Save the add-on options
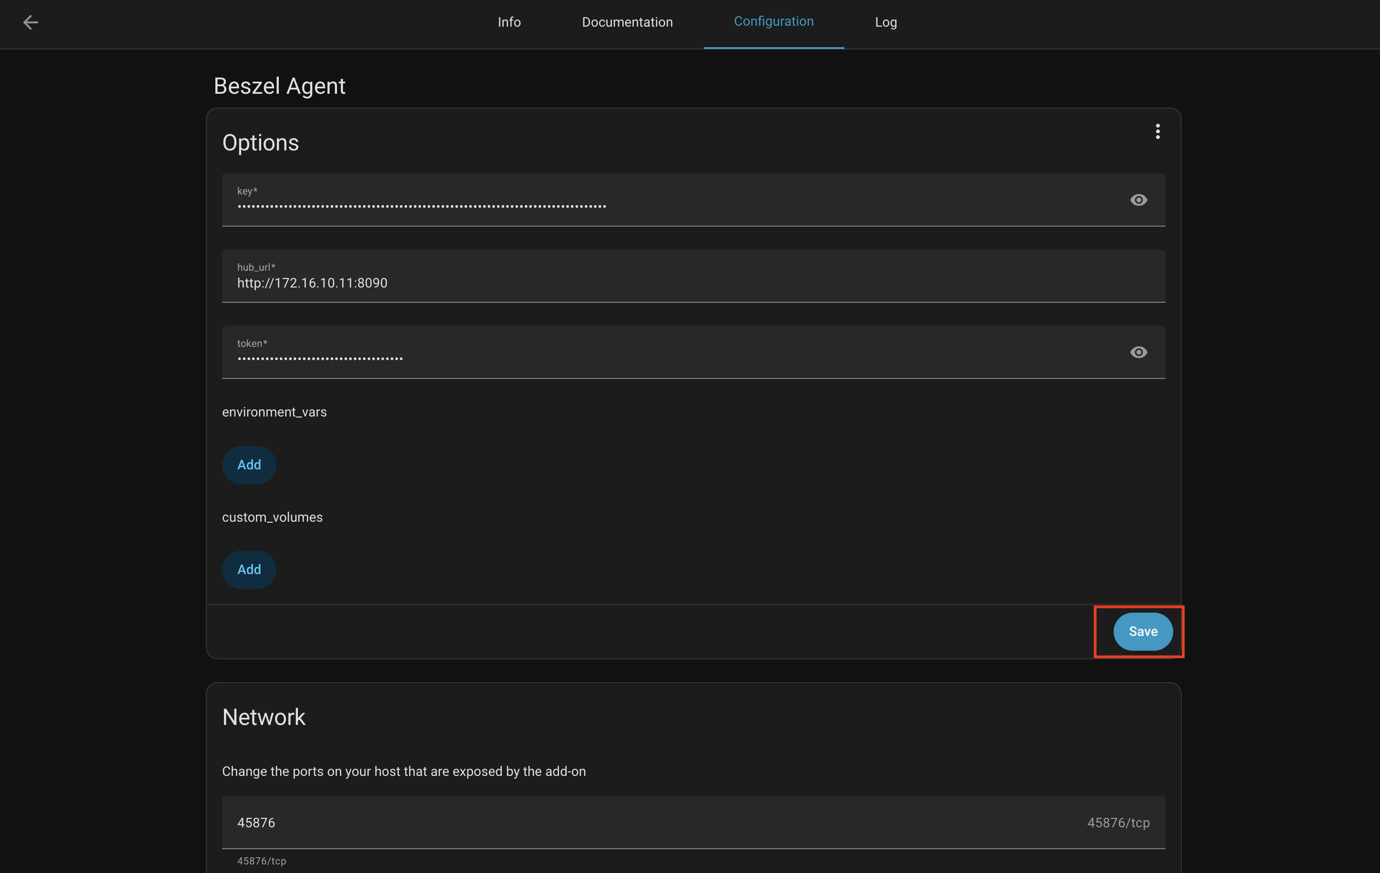The width and height of the screenshot is (1380, 873). click(1143, 631)
